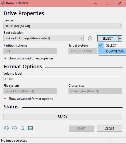126x144 pixels.
Task: Open the Cluster size dropdown
Action: coord(95,91)
